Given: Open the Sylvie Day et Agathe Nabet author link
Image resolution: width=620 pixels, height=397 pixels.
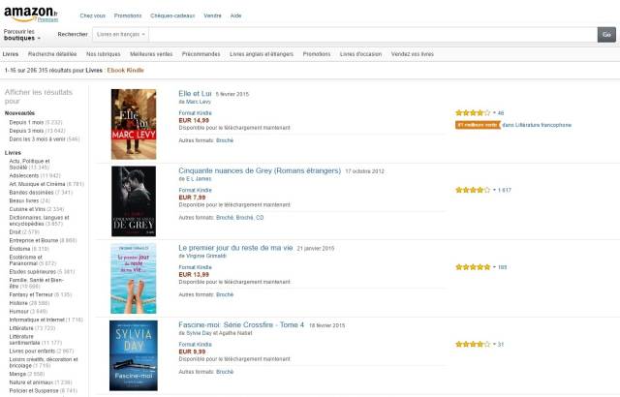Looking at the screenshot, I should (x=218, y=333).
